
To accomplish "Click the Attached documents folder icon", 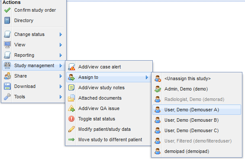I will click(x=71, y=98).
